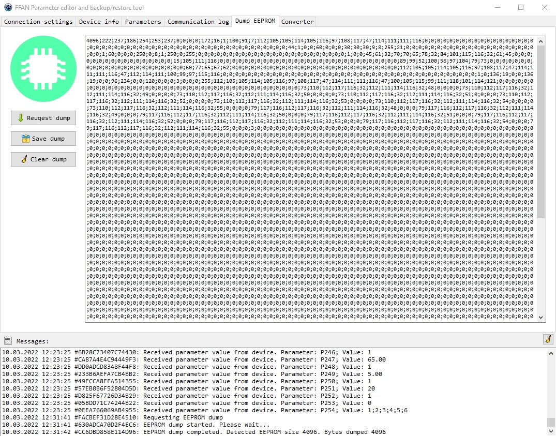Show the Communication log tab
This screenshot has height=436, width=556.
click(198, 22)
